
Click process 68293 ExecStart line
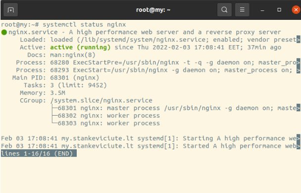pos(158,70)
